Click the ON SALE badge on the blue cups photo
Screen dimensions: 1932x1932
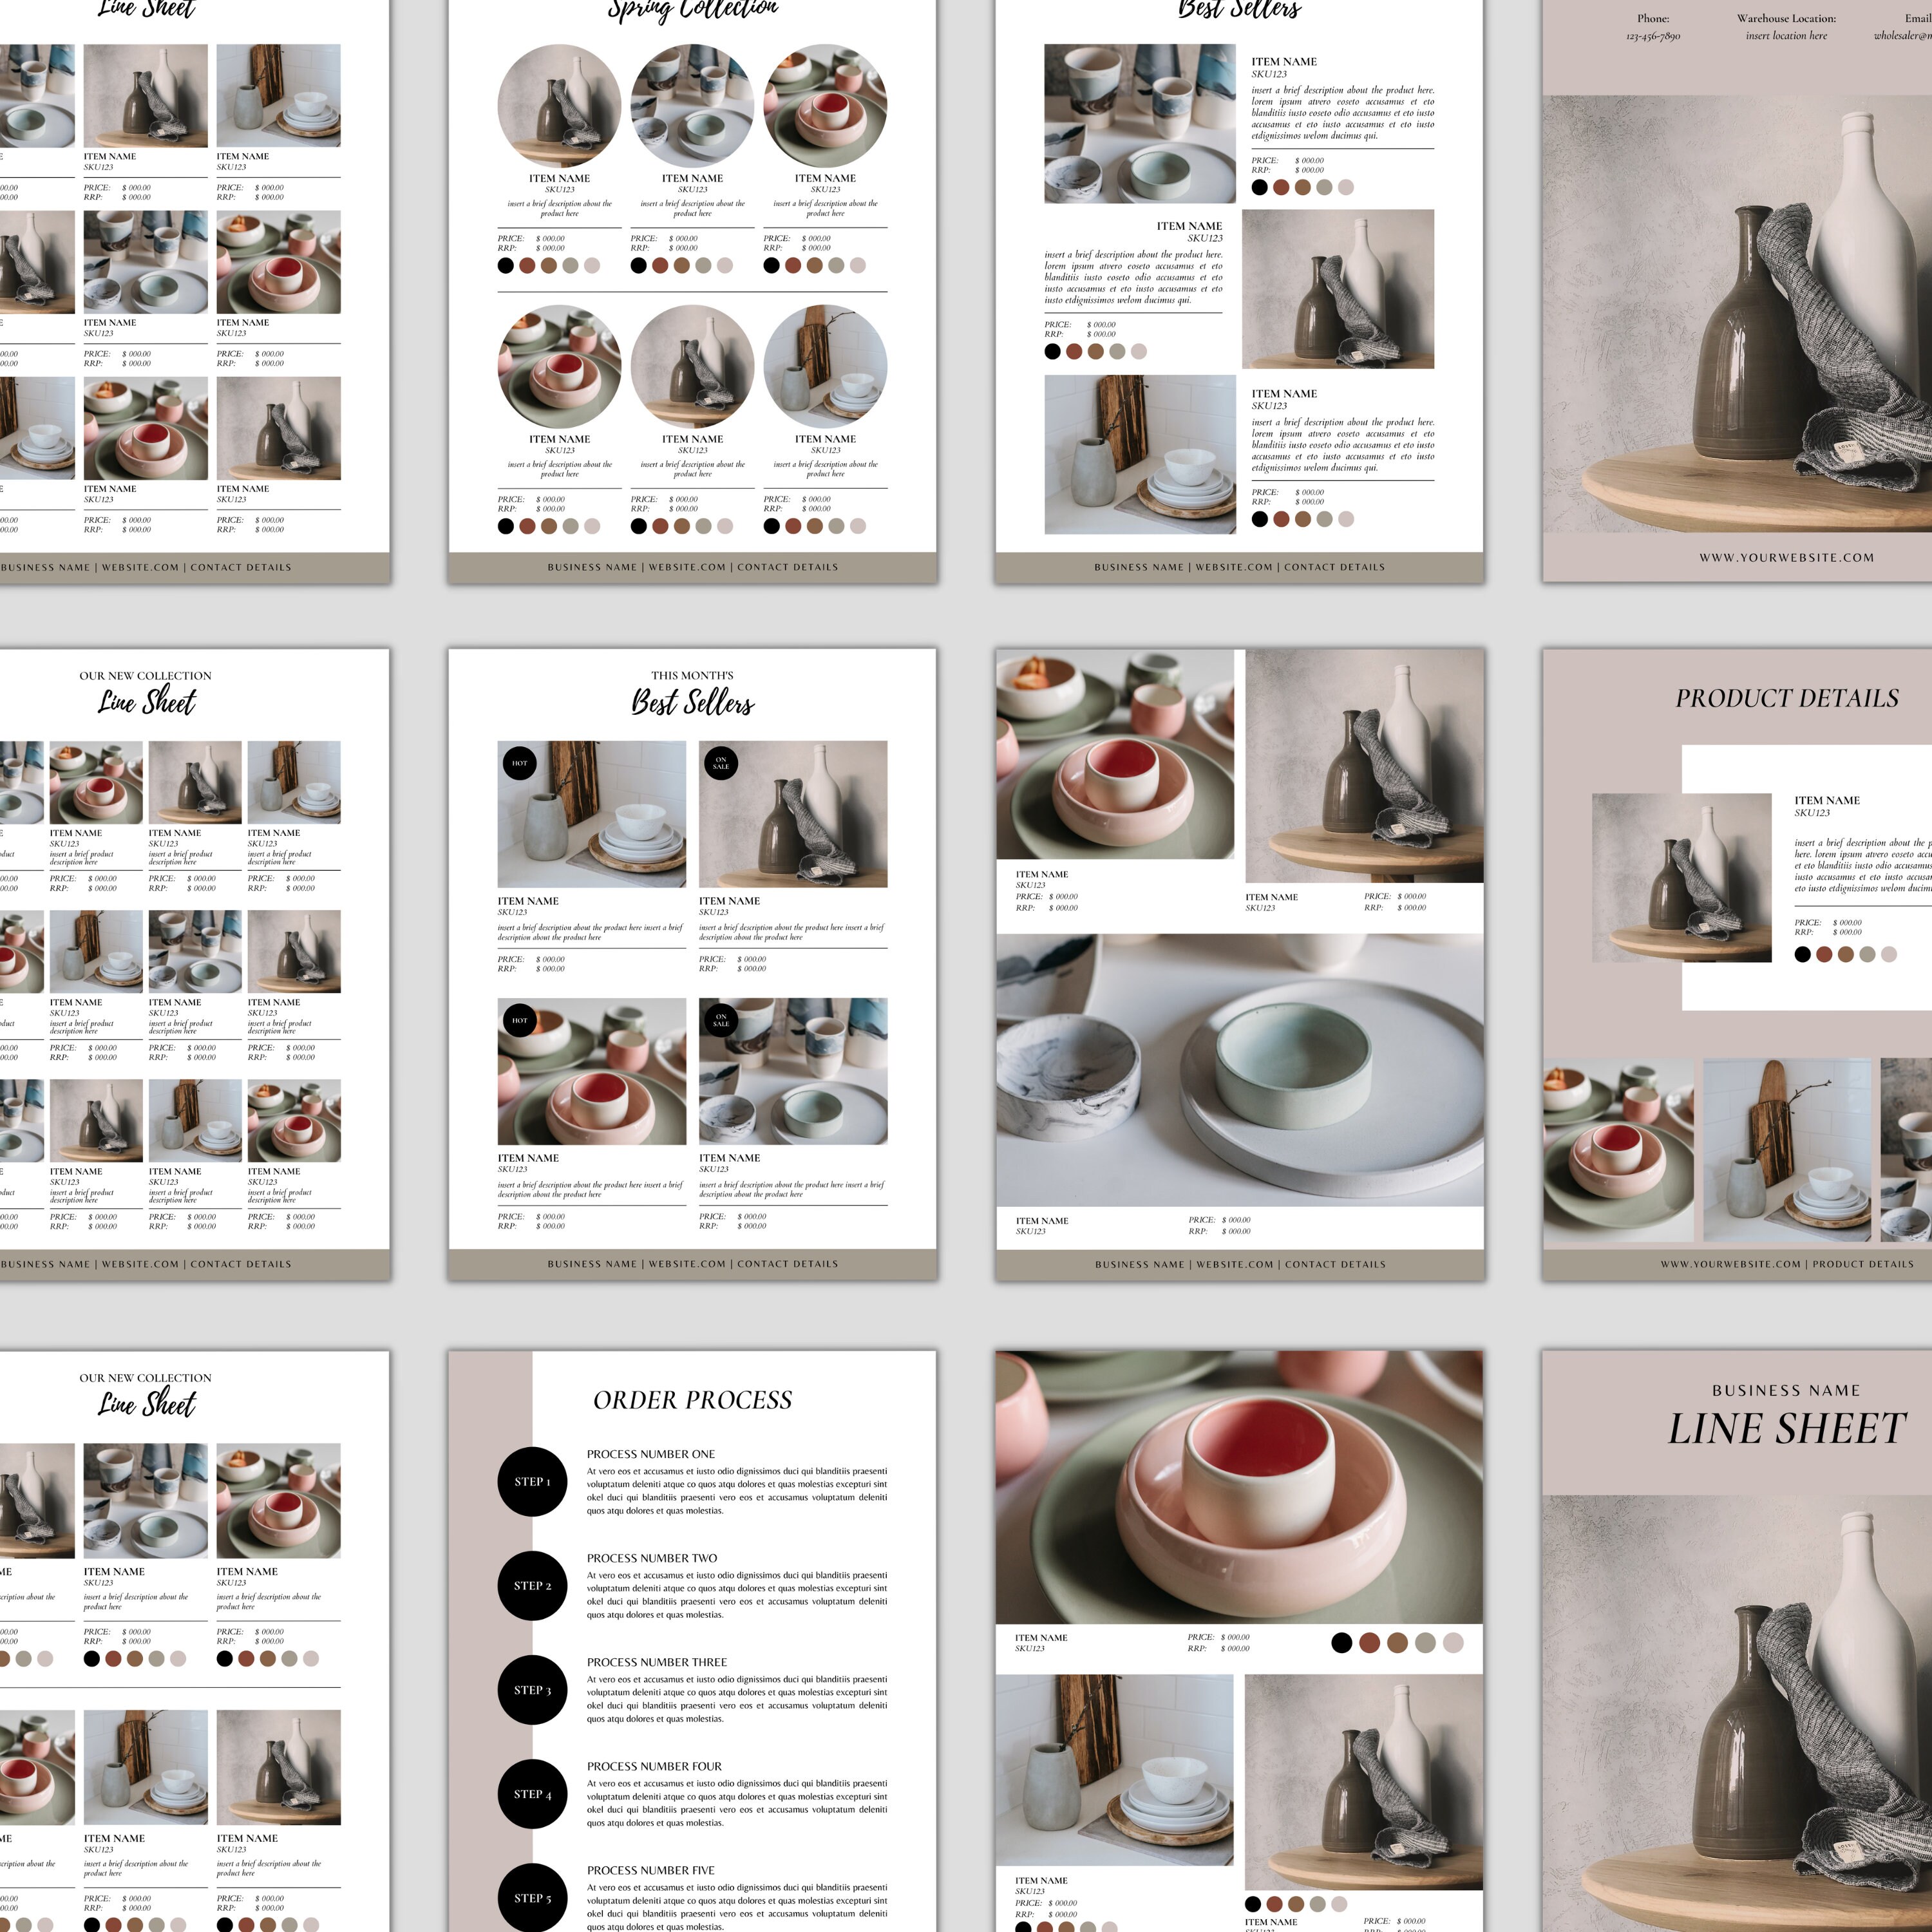click(x=721, y=1021)
